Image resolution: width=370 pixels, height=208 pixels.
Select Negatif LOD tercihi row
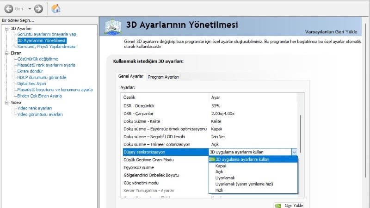click(209, 137)
